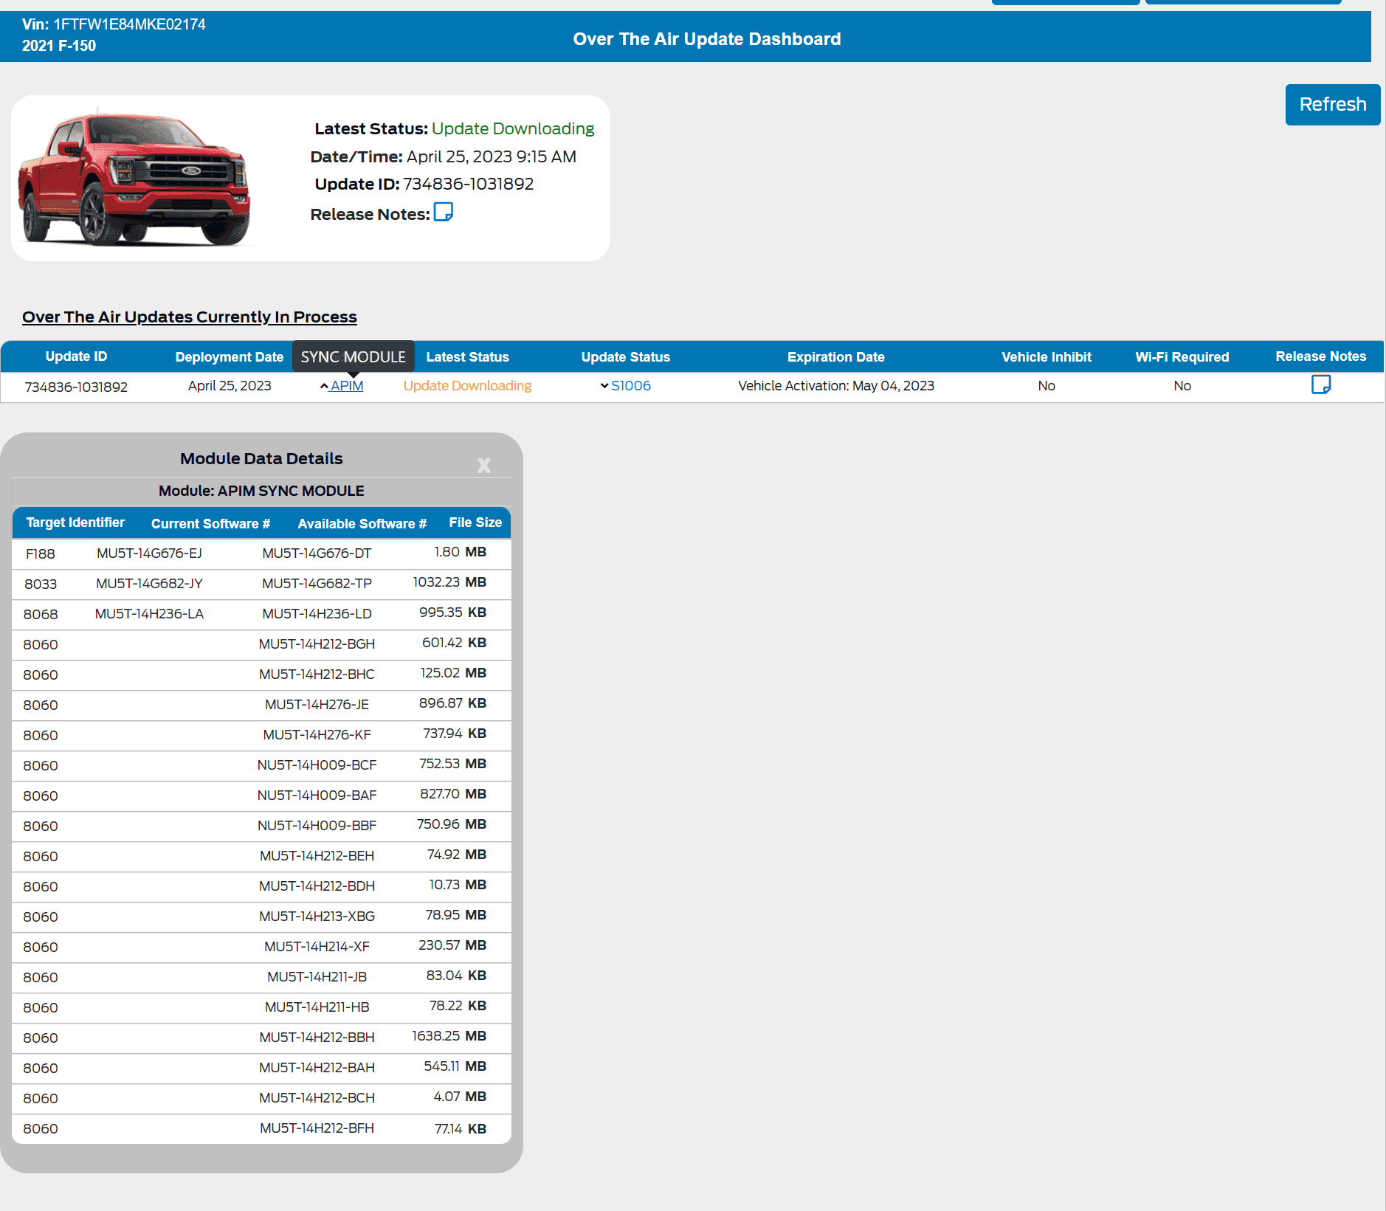Click the Release Notes column header

(1321, 356)
